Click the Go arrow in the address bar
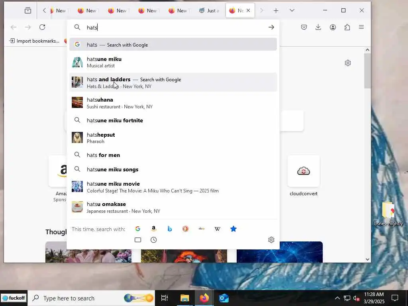This screenshot has width=408, height=306. click(x=271, y=27)
